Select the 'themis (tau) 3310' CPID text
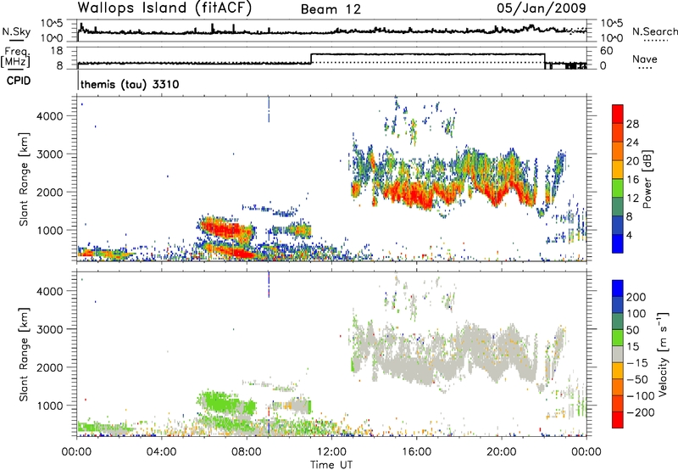Screen dimensions: 678x470 [130, 84]
